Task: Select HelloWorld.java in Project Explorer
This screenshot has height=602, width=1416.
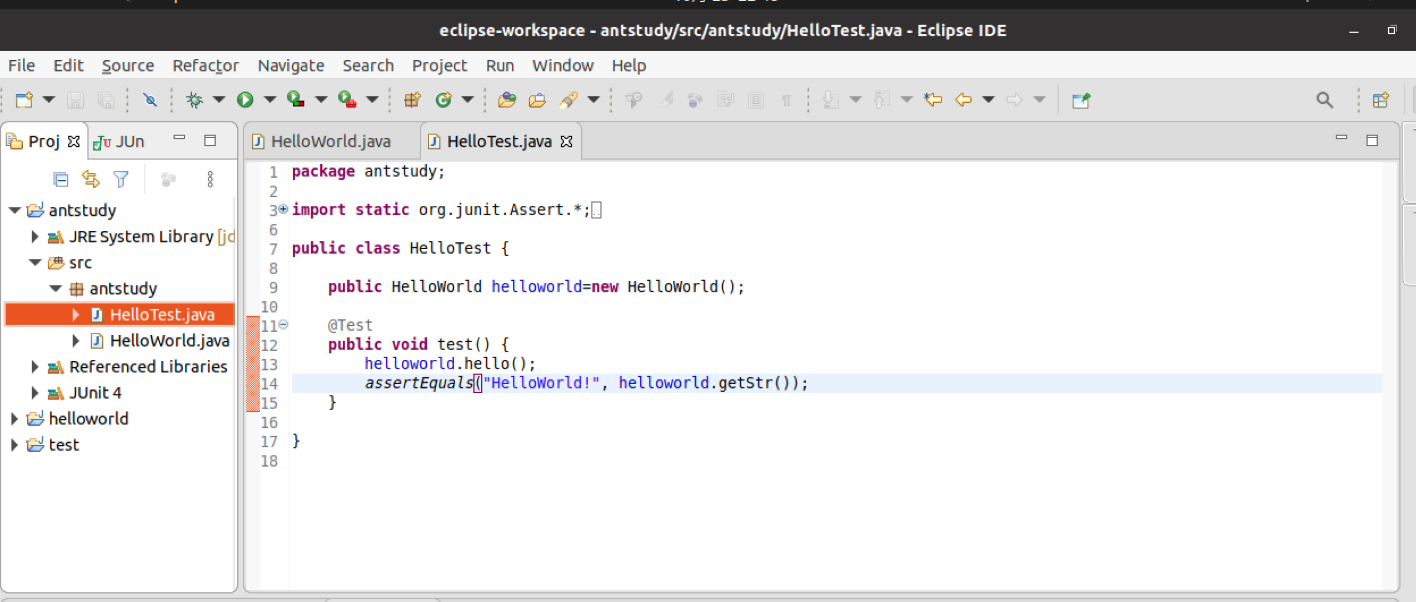Action: (169, 341)
